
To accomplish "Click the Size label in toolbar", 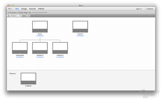I will [30, 13].
